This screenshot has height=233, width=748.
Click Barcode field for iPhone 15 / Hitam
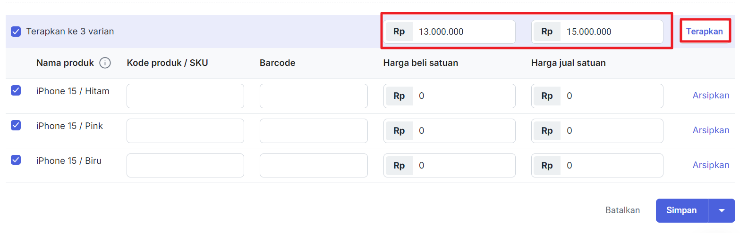tap(314, 96)
